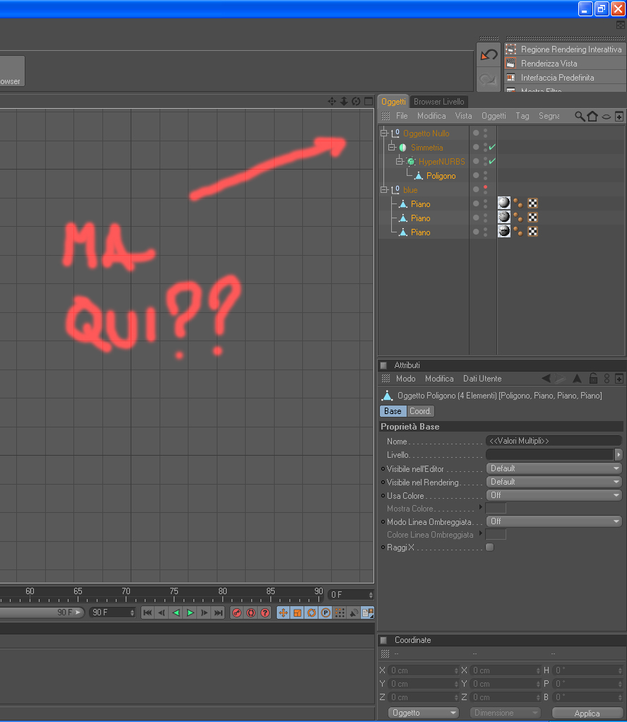
Task: Collapse the Oggetto Nullo tree node
Action: pyautogui.click(x=384, y=133)
